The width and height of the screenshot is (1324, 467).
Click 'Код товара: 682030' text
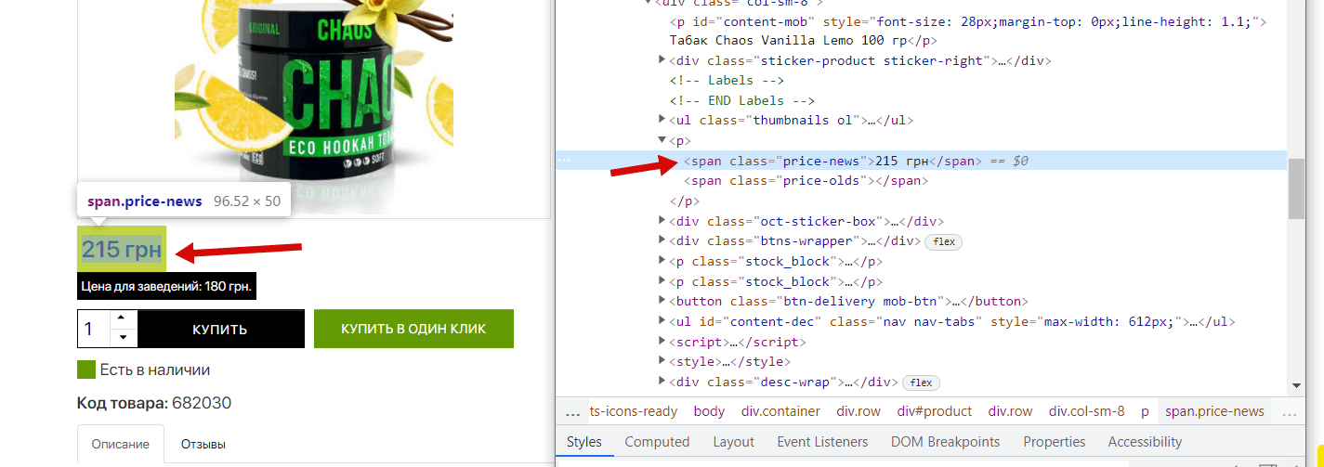154,403
